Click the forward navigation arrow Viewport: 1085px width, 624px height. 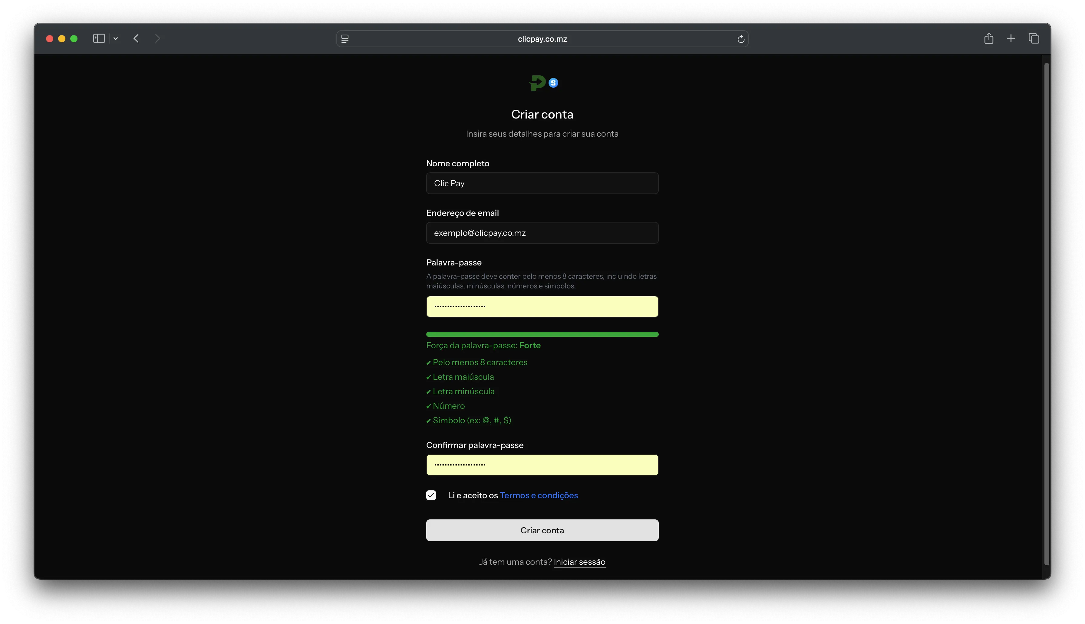click(157, 39)
